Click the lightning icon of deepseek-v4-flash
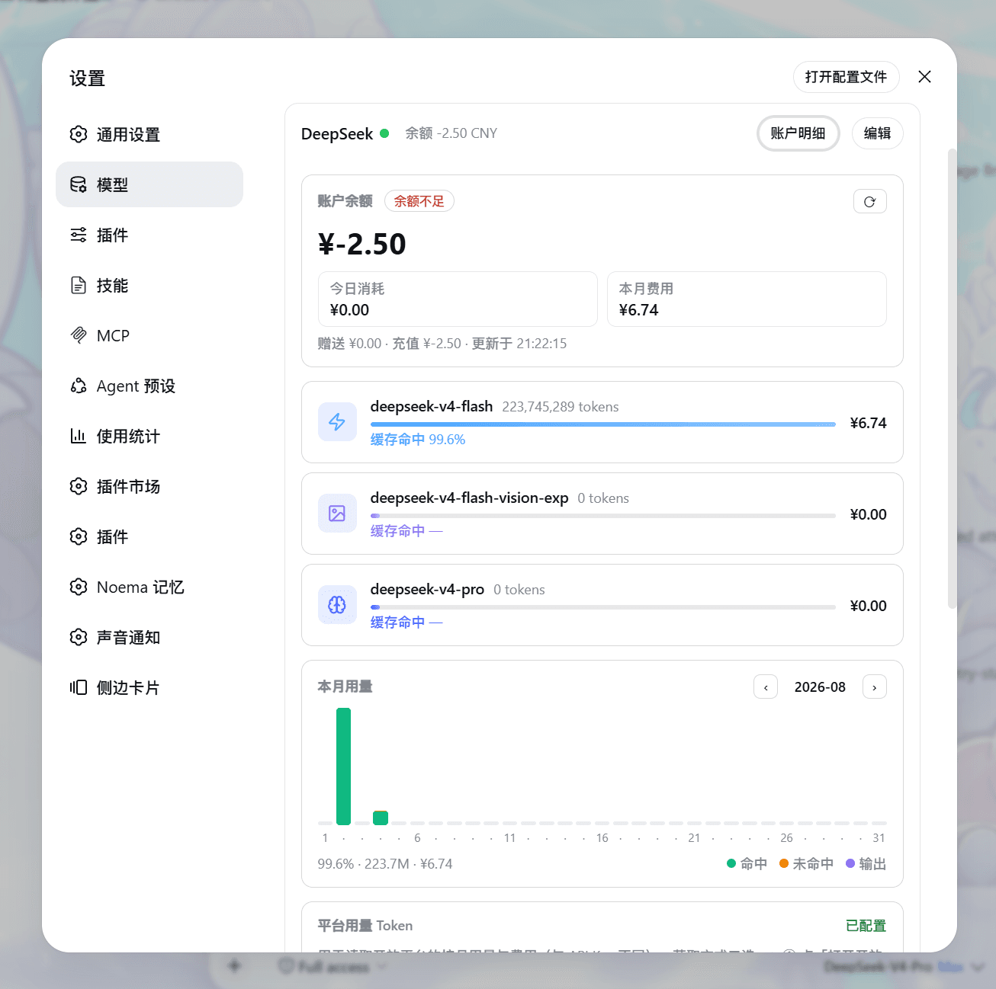 337,422
